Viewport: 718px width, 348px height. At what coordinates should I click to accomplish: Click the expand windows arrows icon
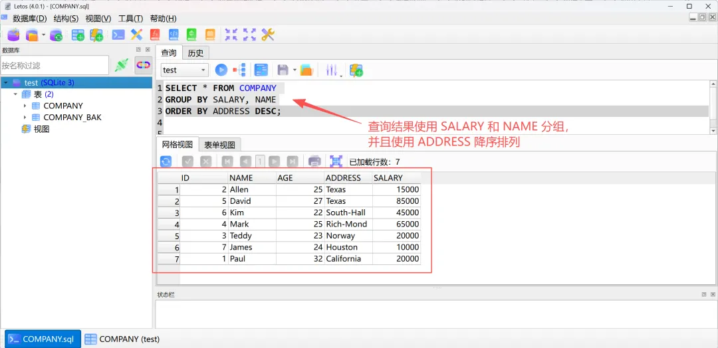point(249,35)
